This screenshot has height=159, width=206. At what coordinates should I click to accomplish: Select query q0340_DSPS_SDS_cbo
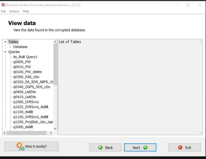(32, 87)
